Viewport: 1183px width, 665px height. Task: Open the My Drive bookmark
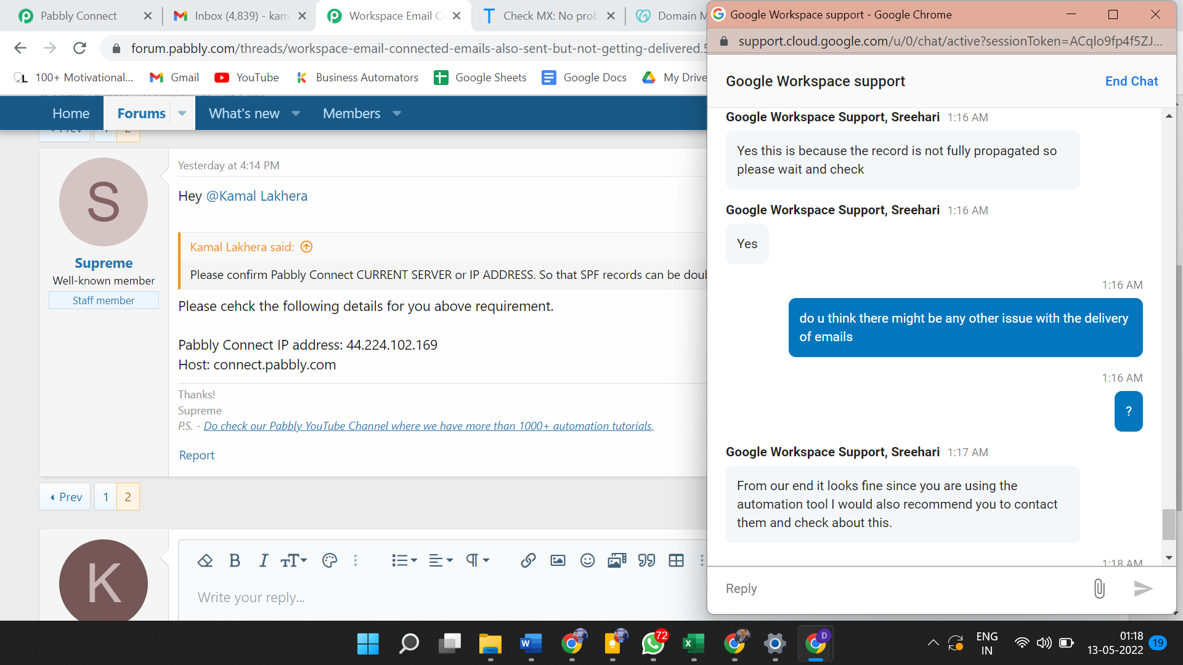click(x=675, y=78)
